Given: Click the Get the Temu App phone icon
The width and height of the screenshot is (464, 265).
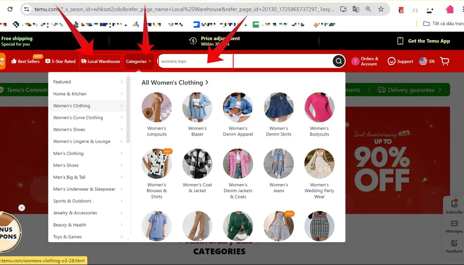Looking at the screenshot, I should 400,41.
